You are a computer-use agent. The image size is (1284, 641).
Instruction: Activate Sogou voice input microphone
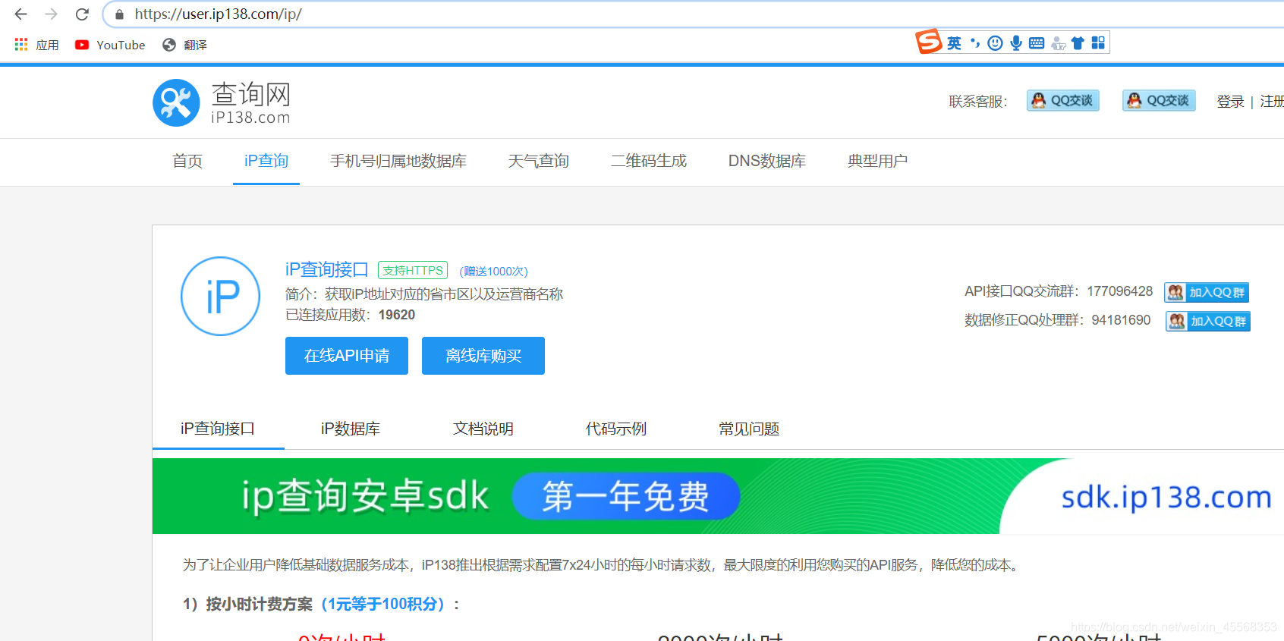pyautogui.click(x=1016, y=43)
